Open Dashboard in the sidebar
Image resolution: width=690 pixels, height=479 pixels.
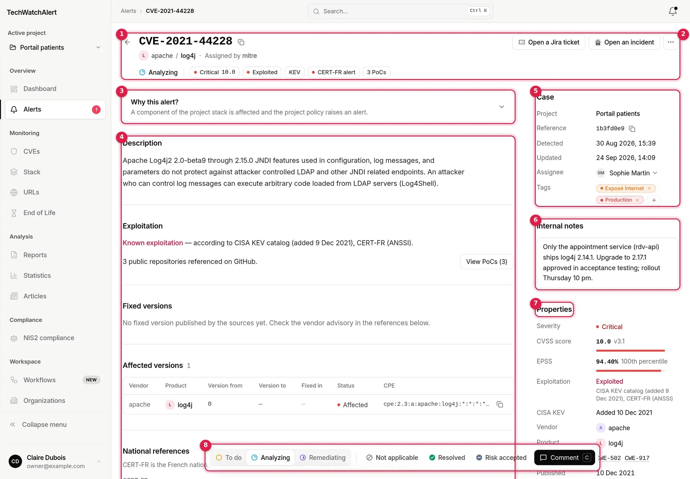click(x=55, y=89)
